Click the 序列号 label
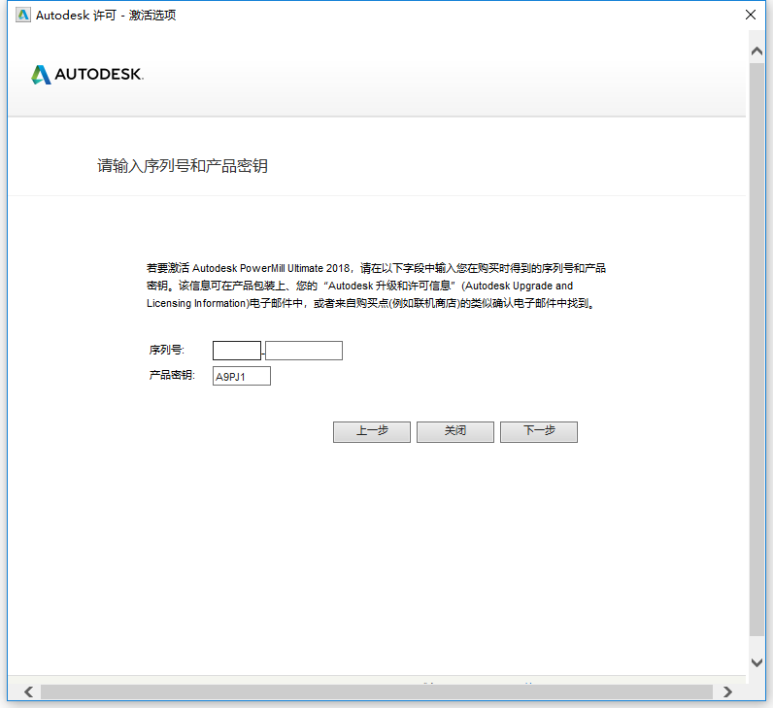The image size is (773, 708). [167, 350]
